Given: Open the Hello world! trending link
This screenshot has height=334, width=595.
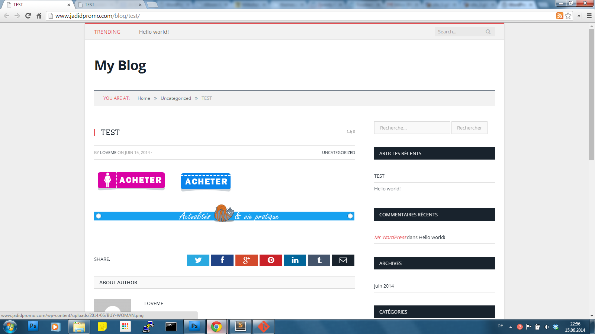Looking at the screenshot, I should click(x=154, y=32).
